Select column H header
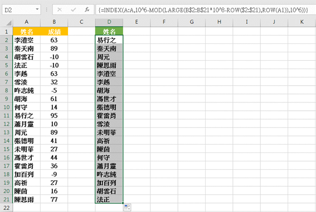 coord(219,22)
